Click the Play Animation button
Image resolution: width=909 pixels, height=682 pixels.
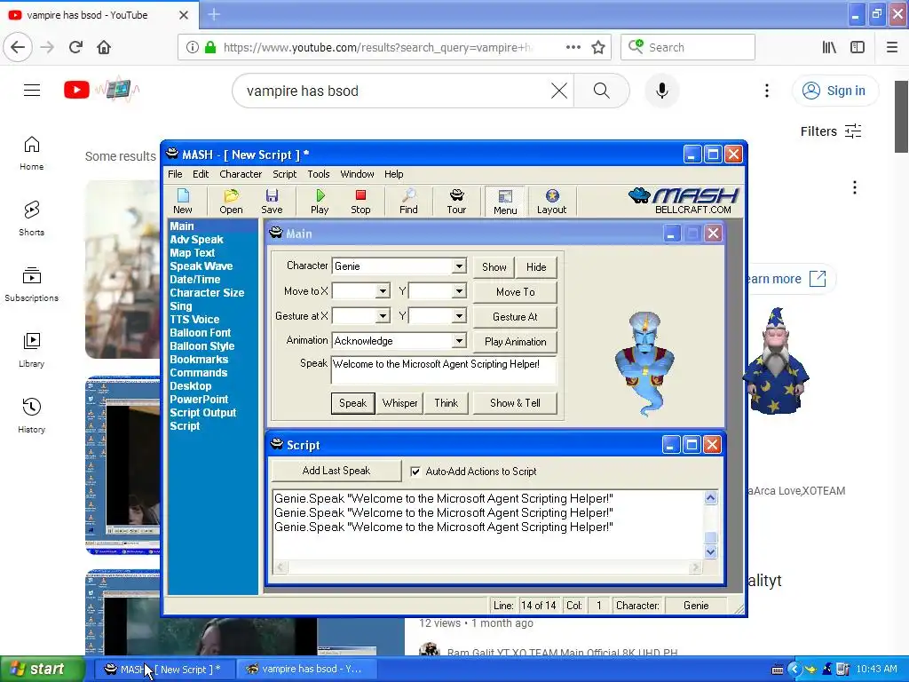[516, 342]
